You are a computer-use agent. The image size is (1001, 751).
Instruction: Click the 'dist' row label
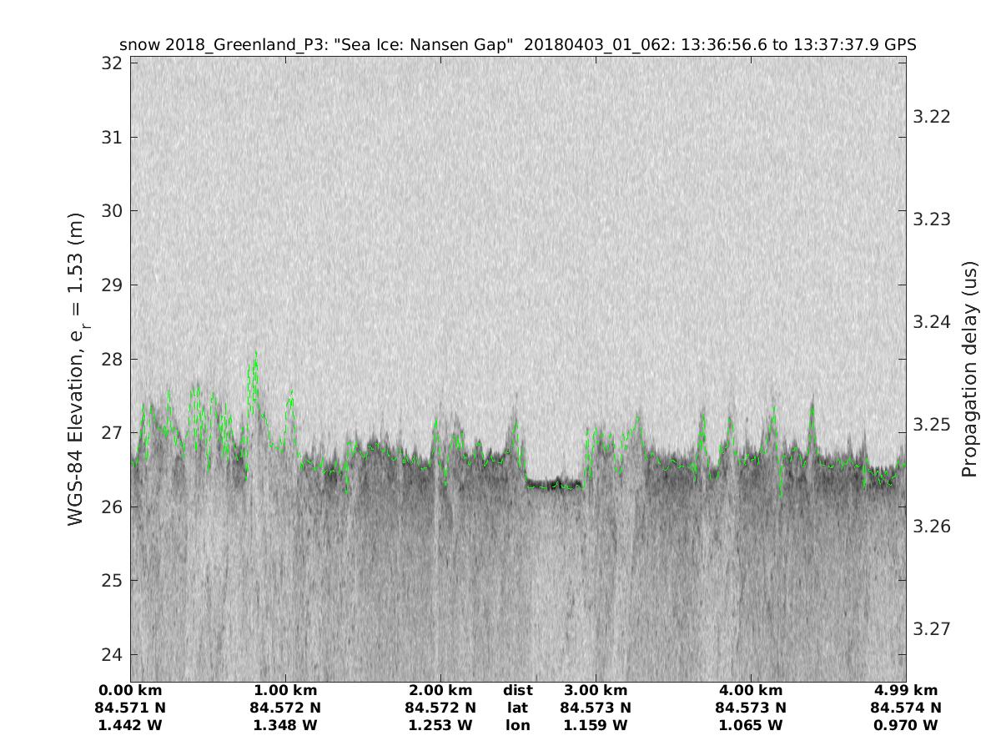pyautogui.click(x=517, y=691)
